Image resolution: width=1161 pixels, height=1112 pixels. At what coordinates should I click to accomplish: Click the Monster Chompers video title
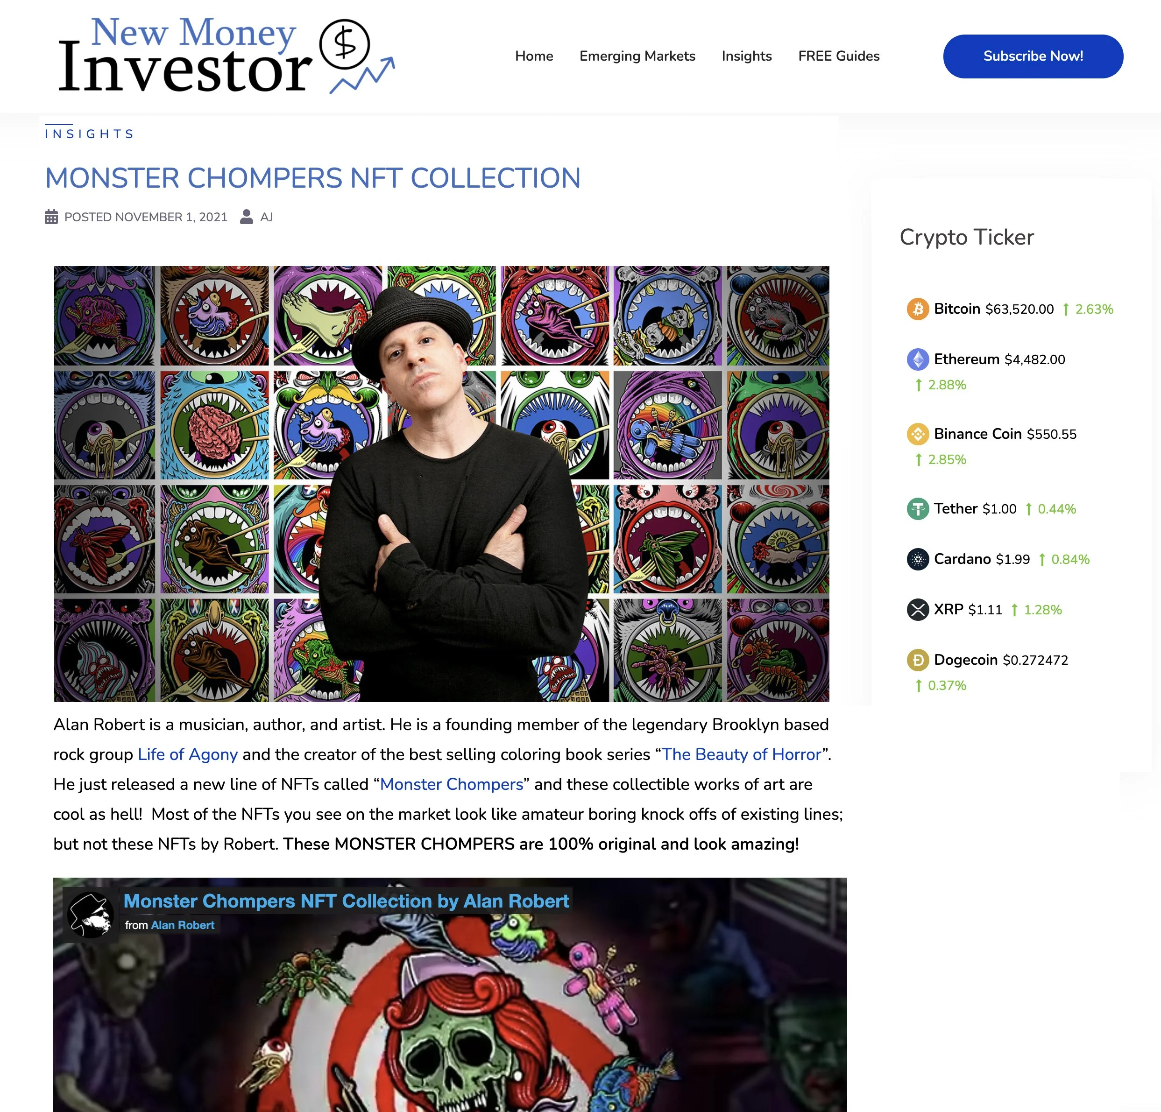pos(346,901)
